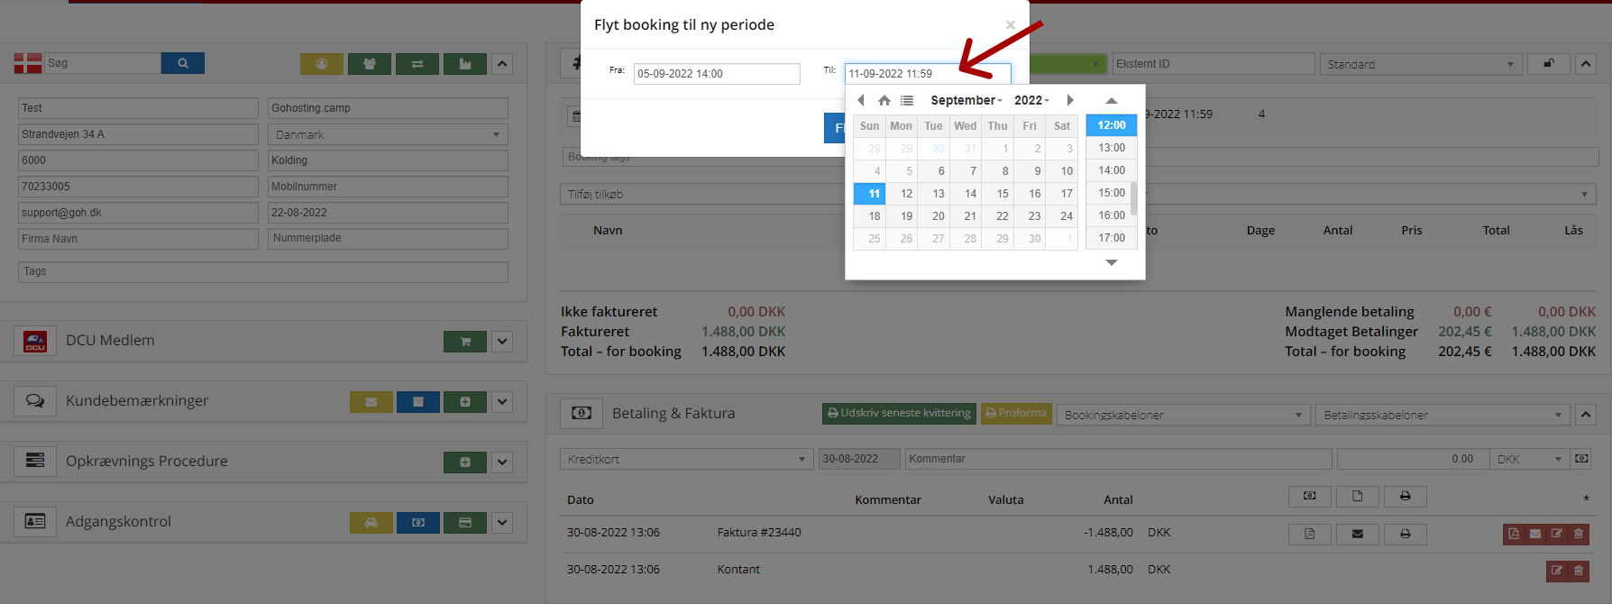Click the Fra date input field

pyautogui.click(x=717, y=74)
